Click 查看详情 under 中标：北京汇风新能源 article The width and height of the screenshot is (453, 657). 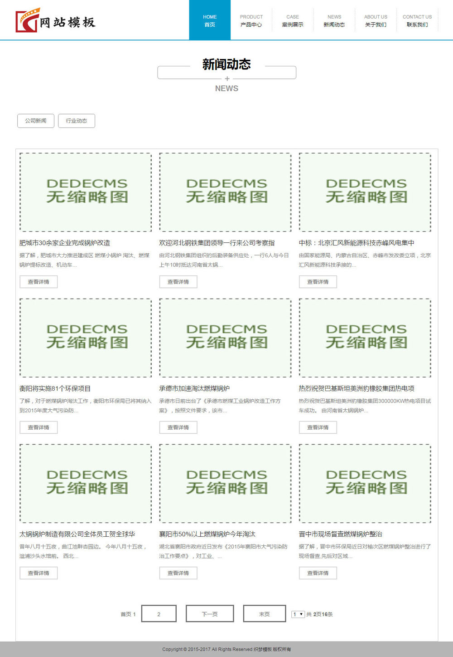[x=318, y=282]
